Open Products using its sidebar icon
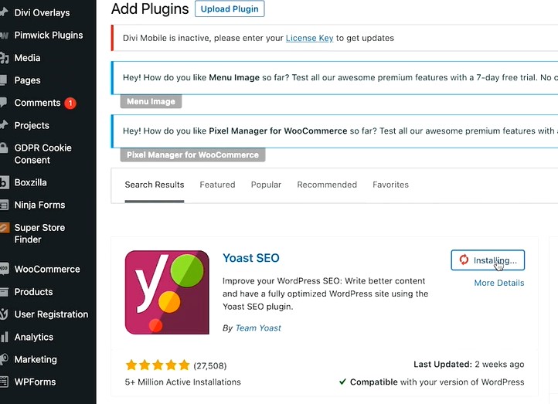 click(x=4, y=292)
